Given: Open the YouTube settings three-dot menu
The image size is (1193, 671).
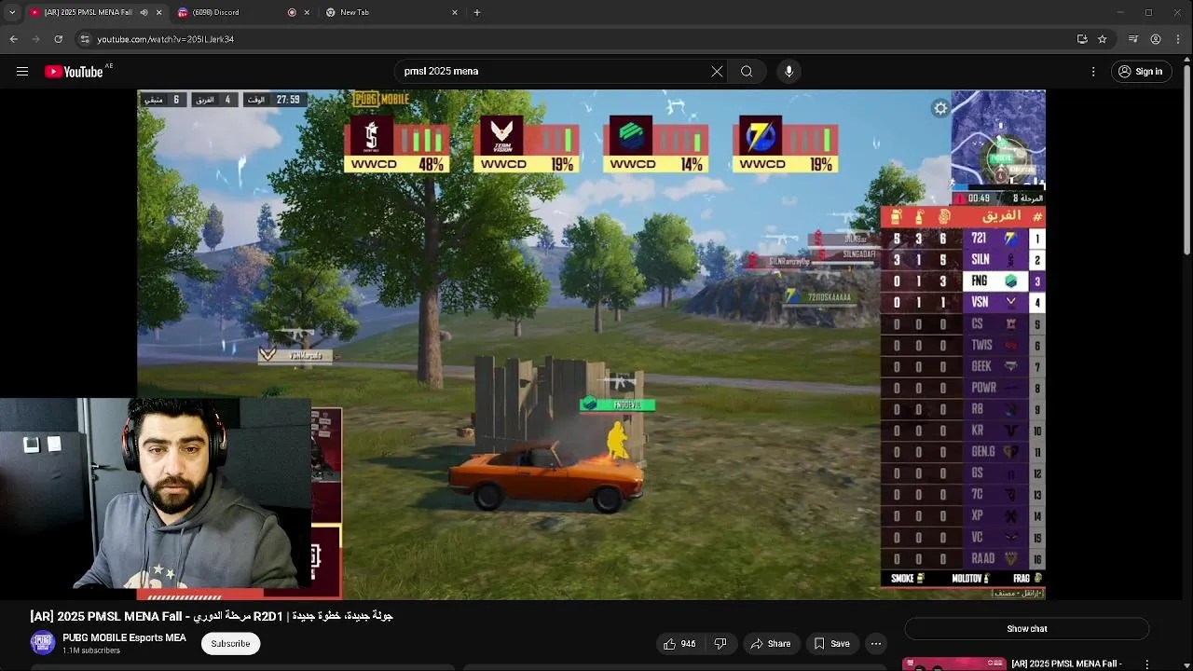Looking at the screenshot, I should (x=1093, y=72).
